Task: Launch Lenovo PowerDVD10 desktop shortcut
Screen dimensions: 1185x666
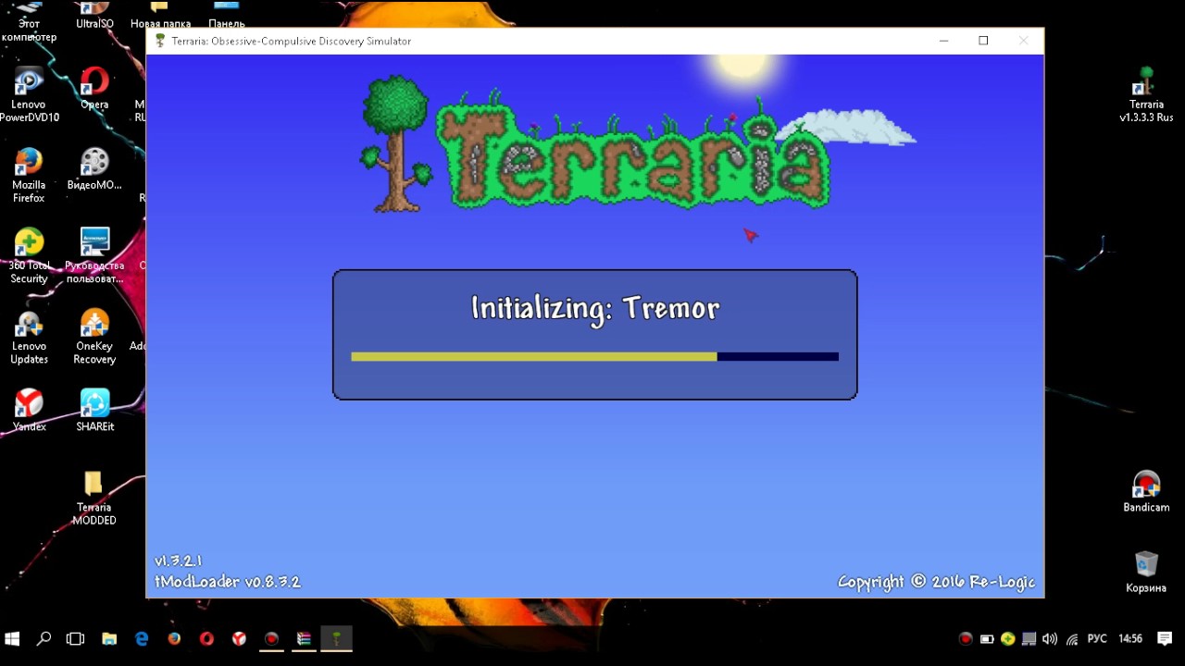Action: pos(29,95)
